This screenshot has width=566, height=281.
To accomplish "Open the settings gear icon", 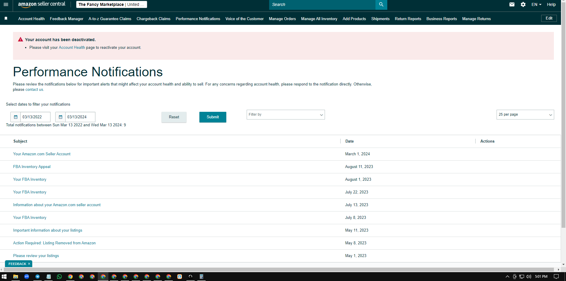I will point(523,4).
